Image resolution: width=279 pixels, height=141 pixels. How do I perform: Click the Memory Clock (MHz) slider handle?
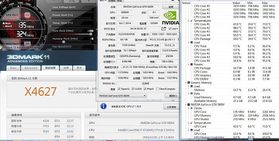click(64, 42)
